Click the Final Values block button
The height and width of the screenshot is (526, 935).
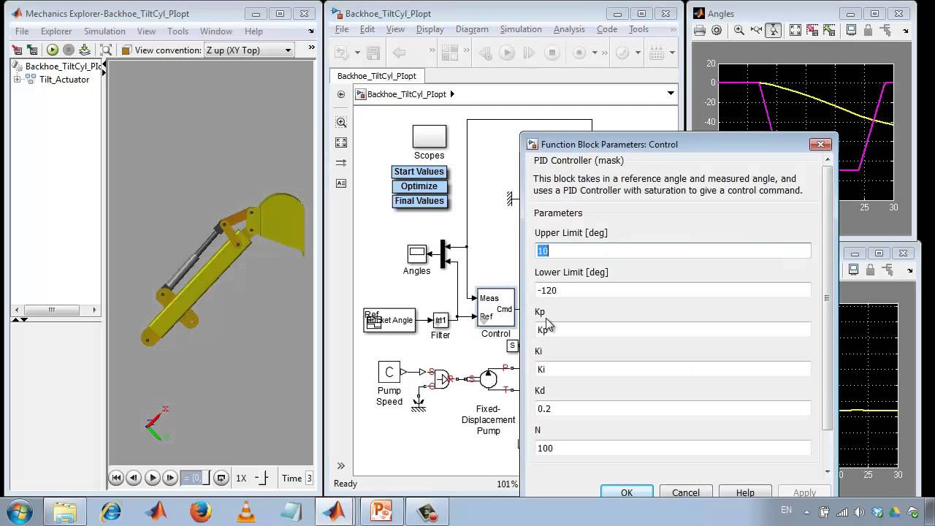pos(419,201)
